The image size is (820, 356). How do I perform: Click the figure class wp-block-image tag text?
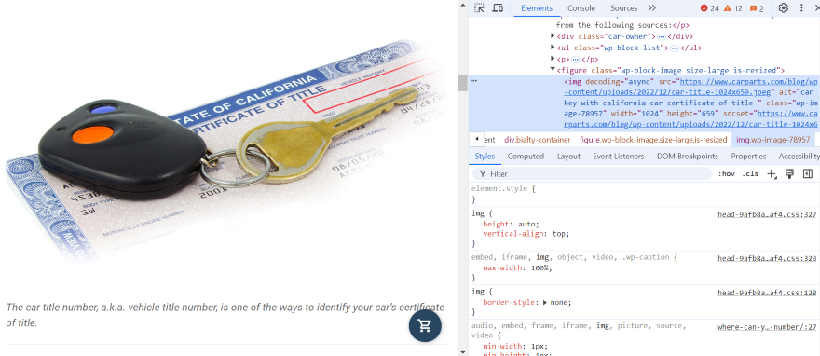pos(671,70)
